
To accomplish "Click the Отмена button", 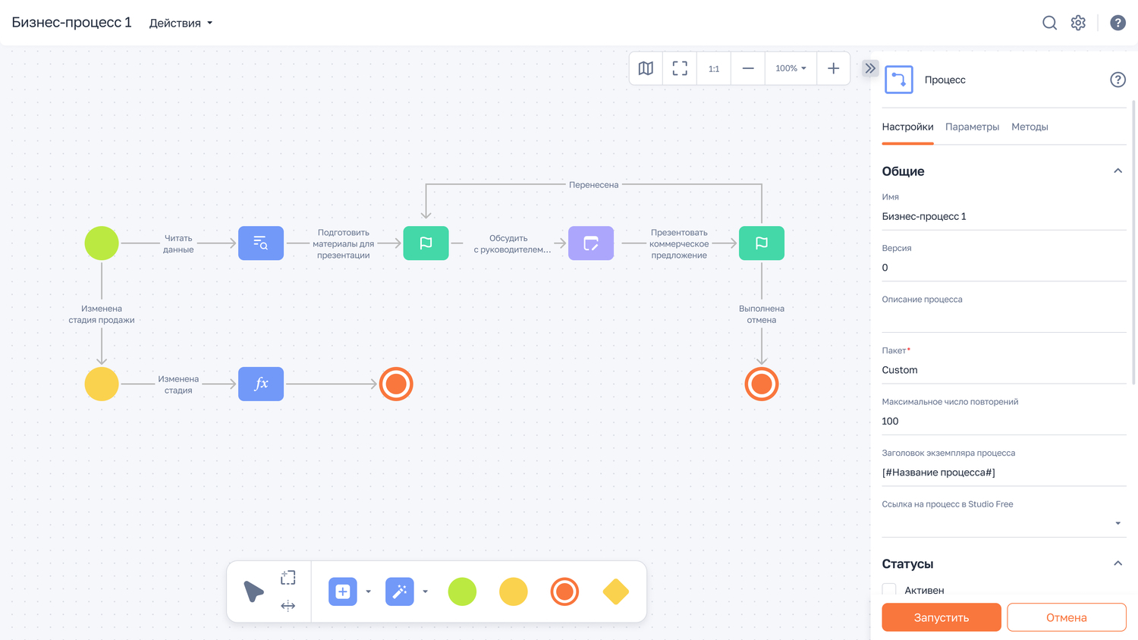I will pyautogui.click(x=1066, y=617).
